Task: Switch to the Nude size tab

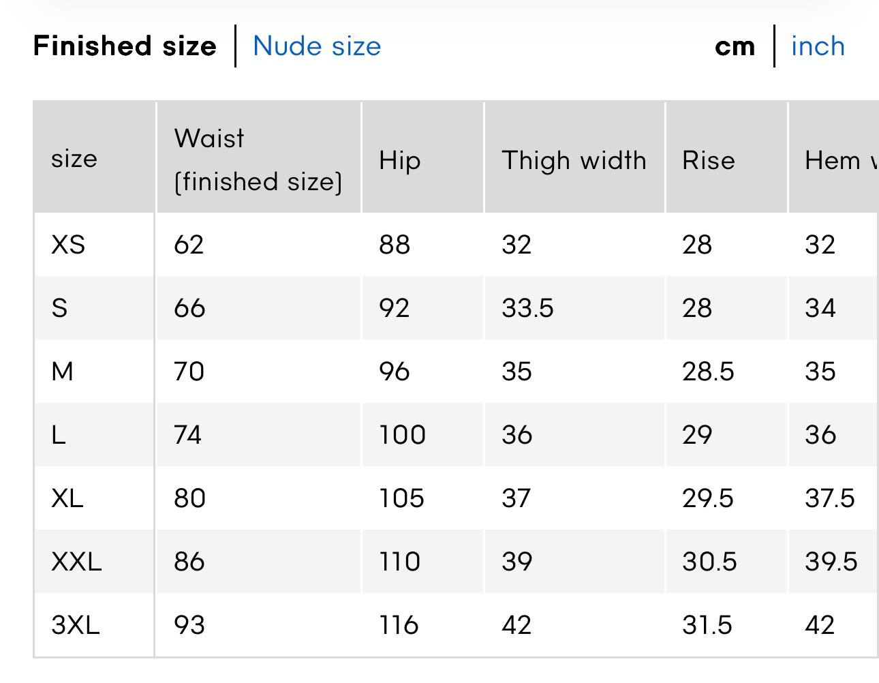Action: (317, 46)
